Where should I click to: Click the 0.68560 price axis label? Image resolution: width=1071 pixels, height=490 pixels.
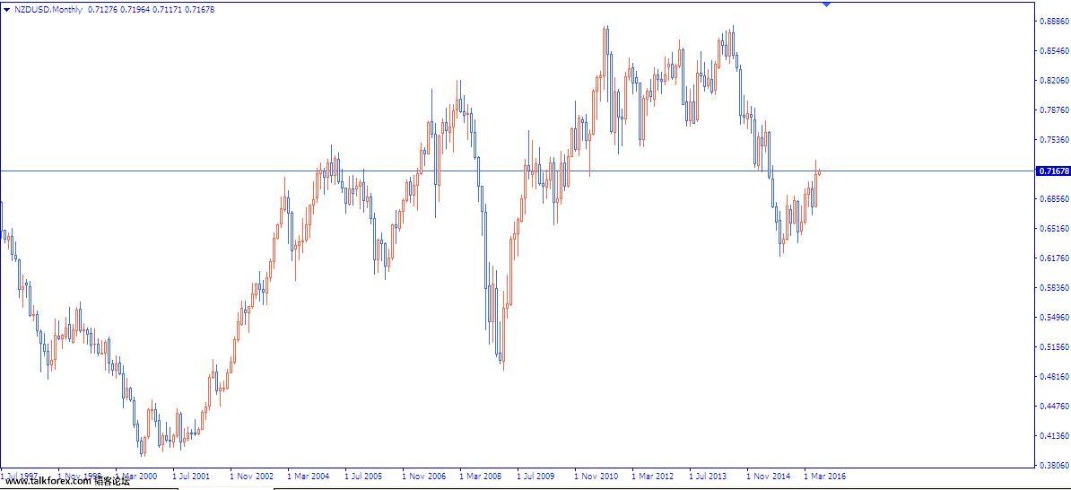(1055, 199)
